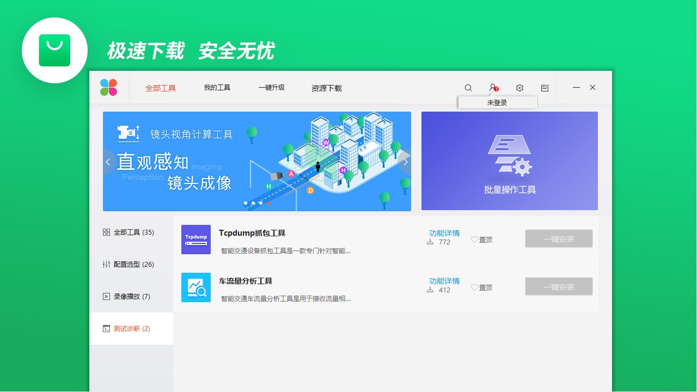This screenshot has height=392, width=697.
Task: Select the red active carousel indicator dot
Action: click(x=268, y=203)
